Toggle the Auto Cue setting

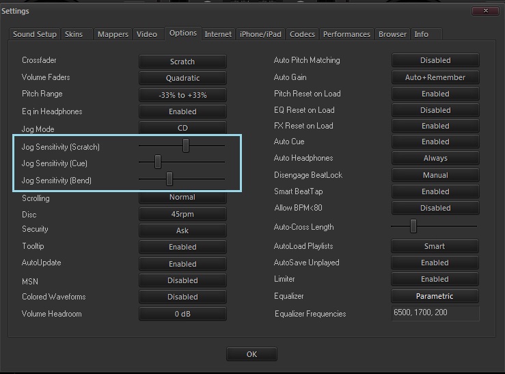point(435,142)
